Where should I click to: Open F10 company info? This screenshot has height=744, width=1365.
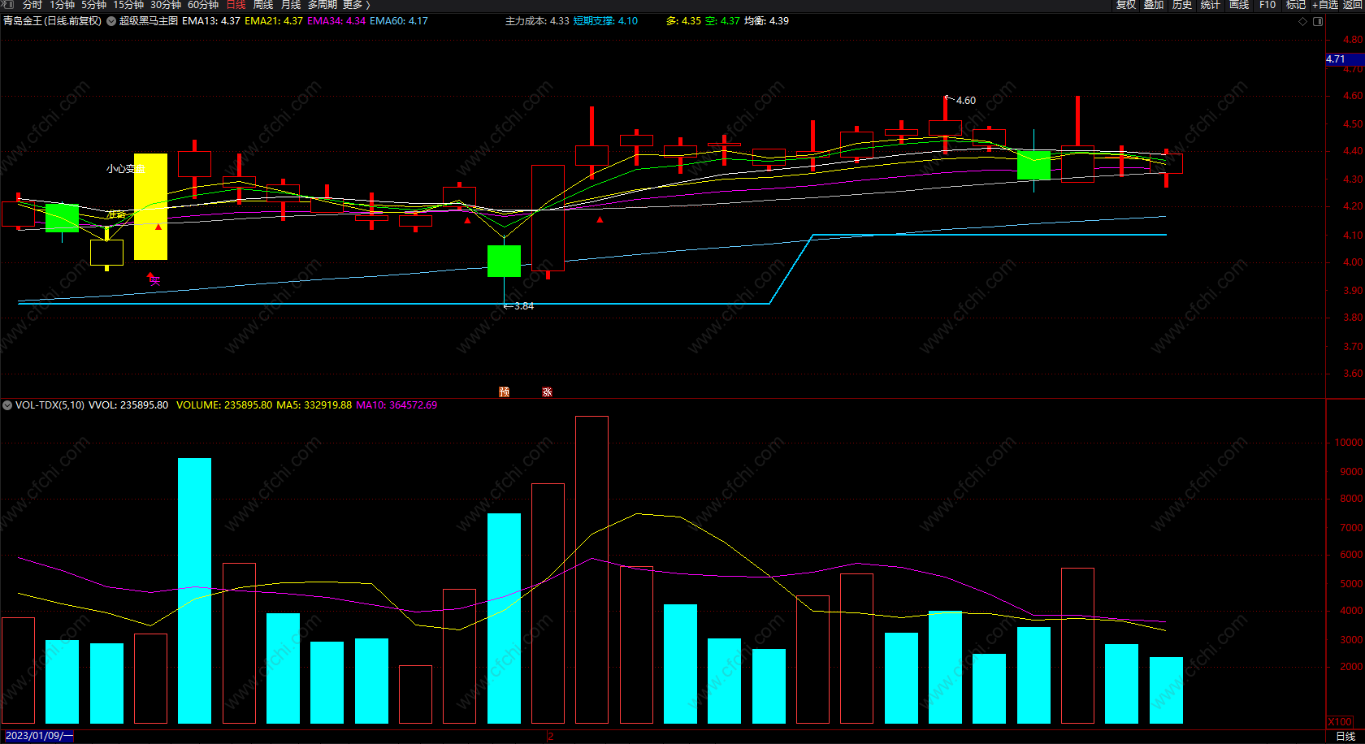click(1267, 5)
